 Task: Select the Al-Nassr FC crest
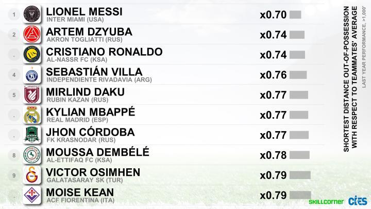coord(32,54)
